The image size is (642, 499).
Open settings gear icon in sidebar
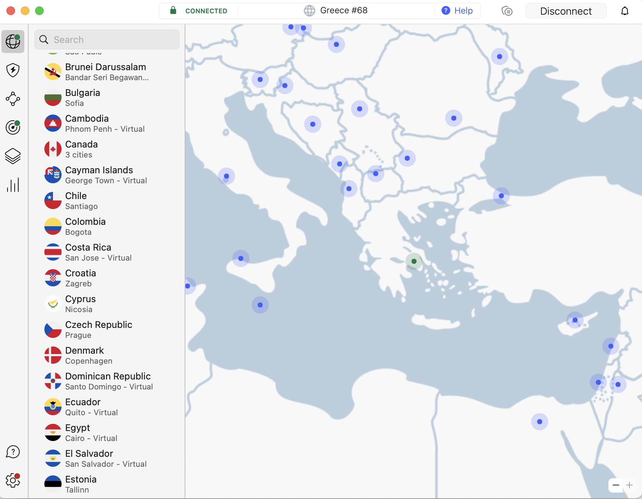[x=13, y=480]
